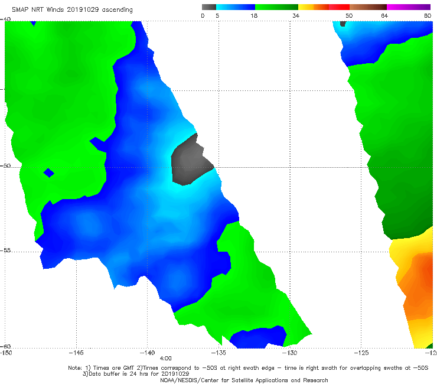Click the swath time label '4:00'
437x384 pixels.
coord(165,359)
